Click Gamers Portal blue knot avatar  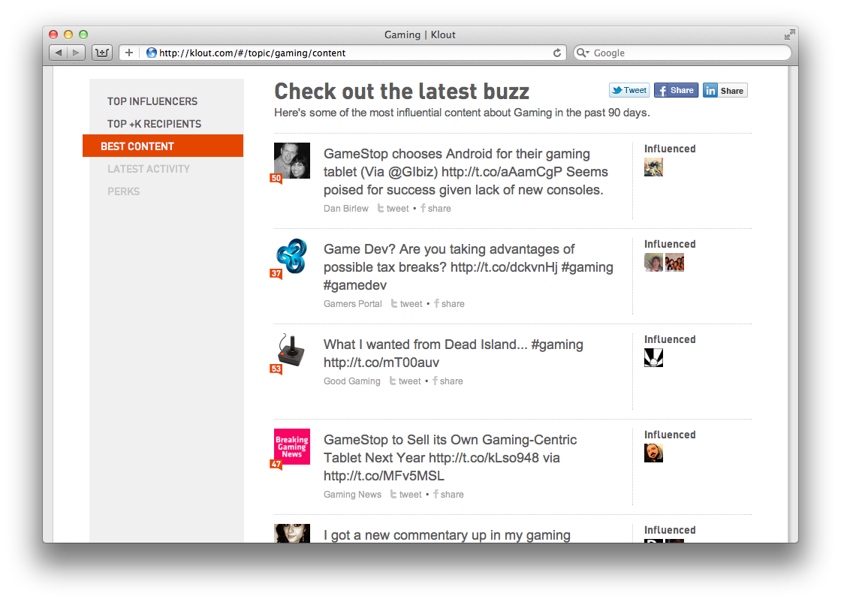coord(292,256)
